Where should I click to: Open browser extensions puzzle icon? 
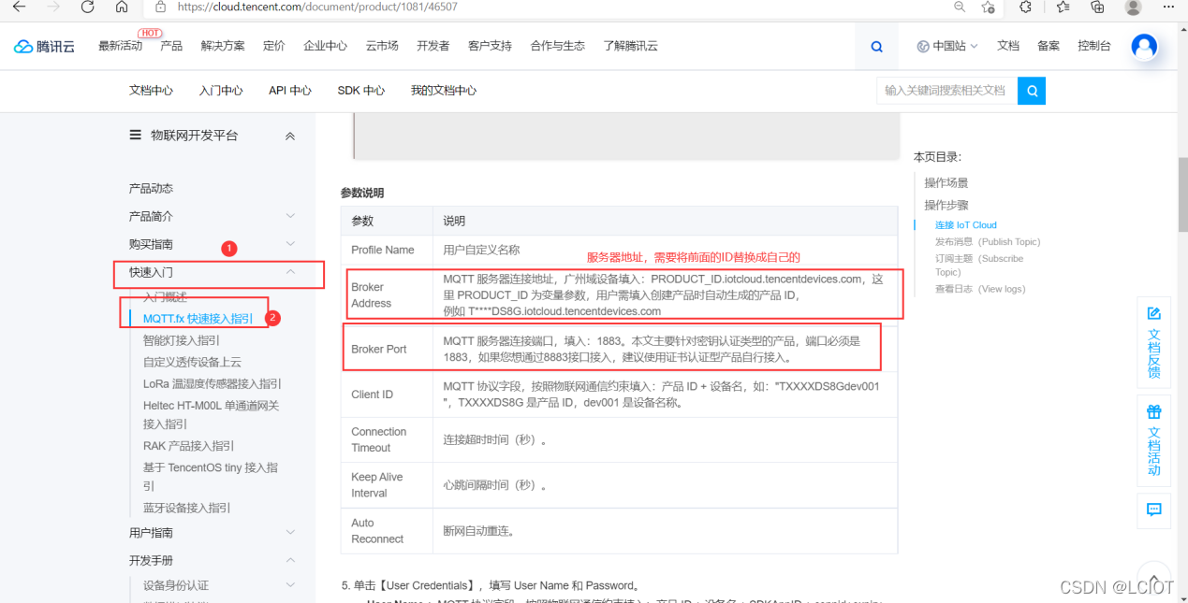point(1025,7)
